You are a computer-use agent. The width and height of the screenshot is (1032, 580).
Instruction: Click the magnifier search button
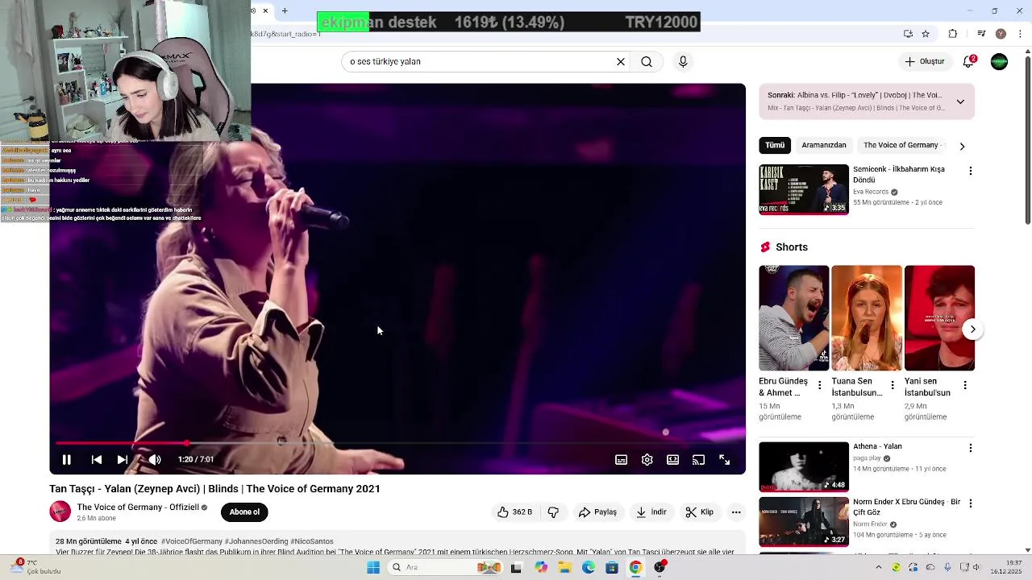pyautogui.click(x=647, y=61)
